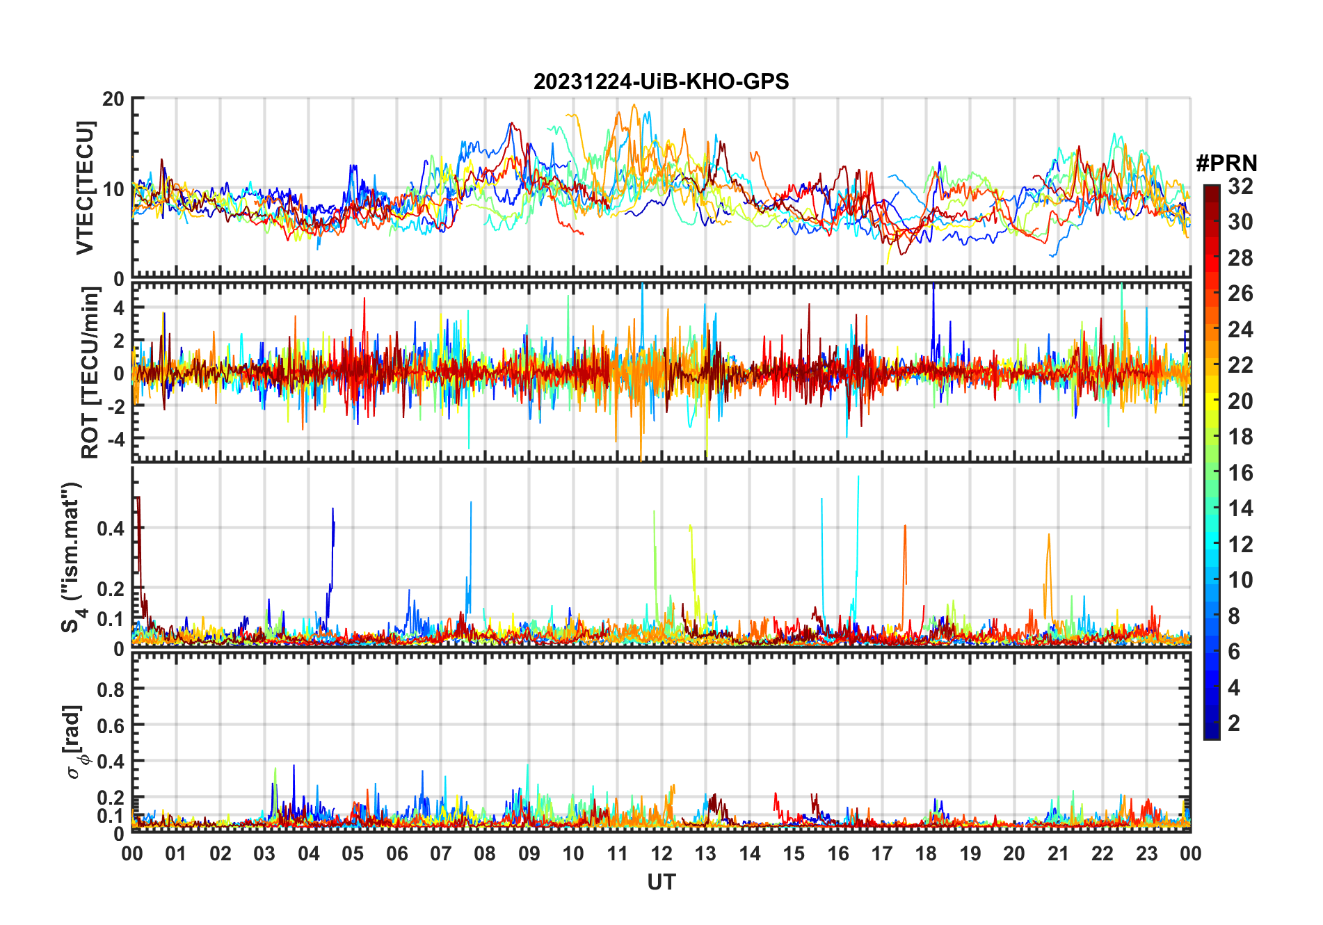This screenshot has width=1323, height=925.
Task: Click the 18 hour tick on the time axis
Action: [926, 853]
